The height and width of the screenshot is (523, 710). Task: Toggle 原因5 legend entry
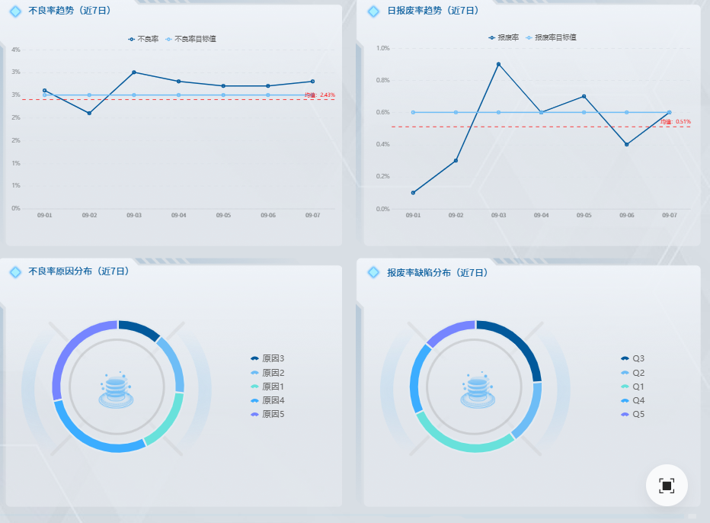click(x=267, y=414)
